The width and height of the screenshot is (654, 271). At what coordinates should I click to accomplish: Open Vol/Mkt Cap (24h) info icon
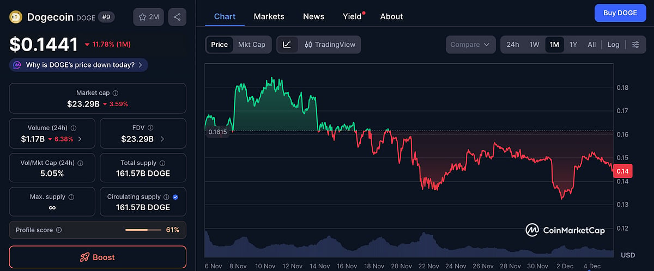[x=80, y=163]
